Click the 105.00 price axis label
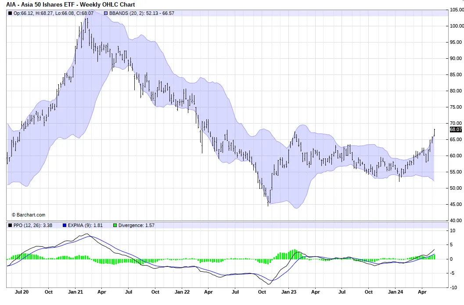The width and height of the screenshot is (464, 305). pos(457,10)
